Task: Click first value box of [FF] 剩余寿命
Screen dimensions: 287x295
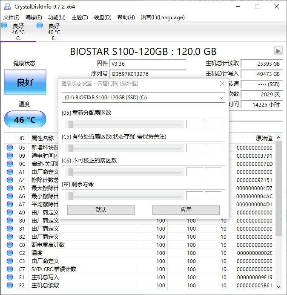Action: pyautogui.click(x=194, y=196)
